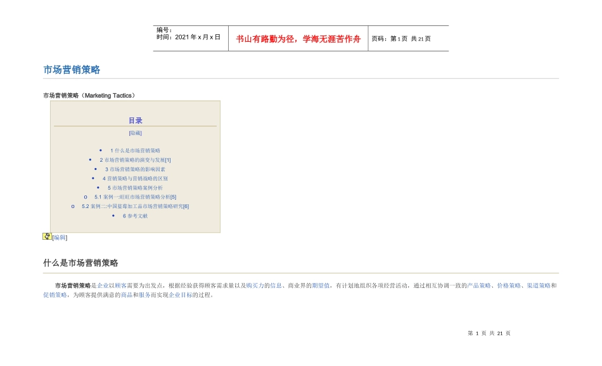The width and height of the screenshot is (602, 366).
Task: Hide the table of contents via [隐藏]
Action: pos(135,133)
